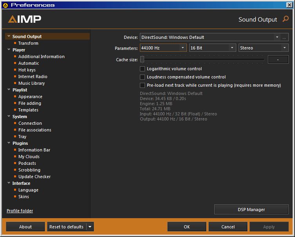Collapse the Sound Output tree section
The height and width of the screenshot is (237, 295).
(9, 36)
